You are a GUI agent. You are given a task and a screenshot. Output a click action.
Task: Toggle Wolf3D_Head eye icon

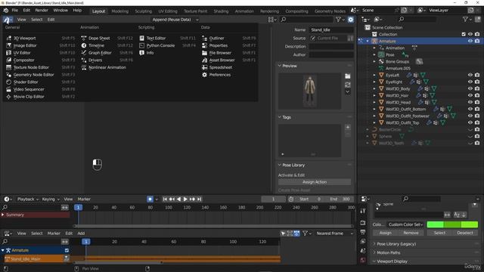470,102
